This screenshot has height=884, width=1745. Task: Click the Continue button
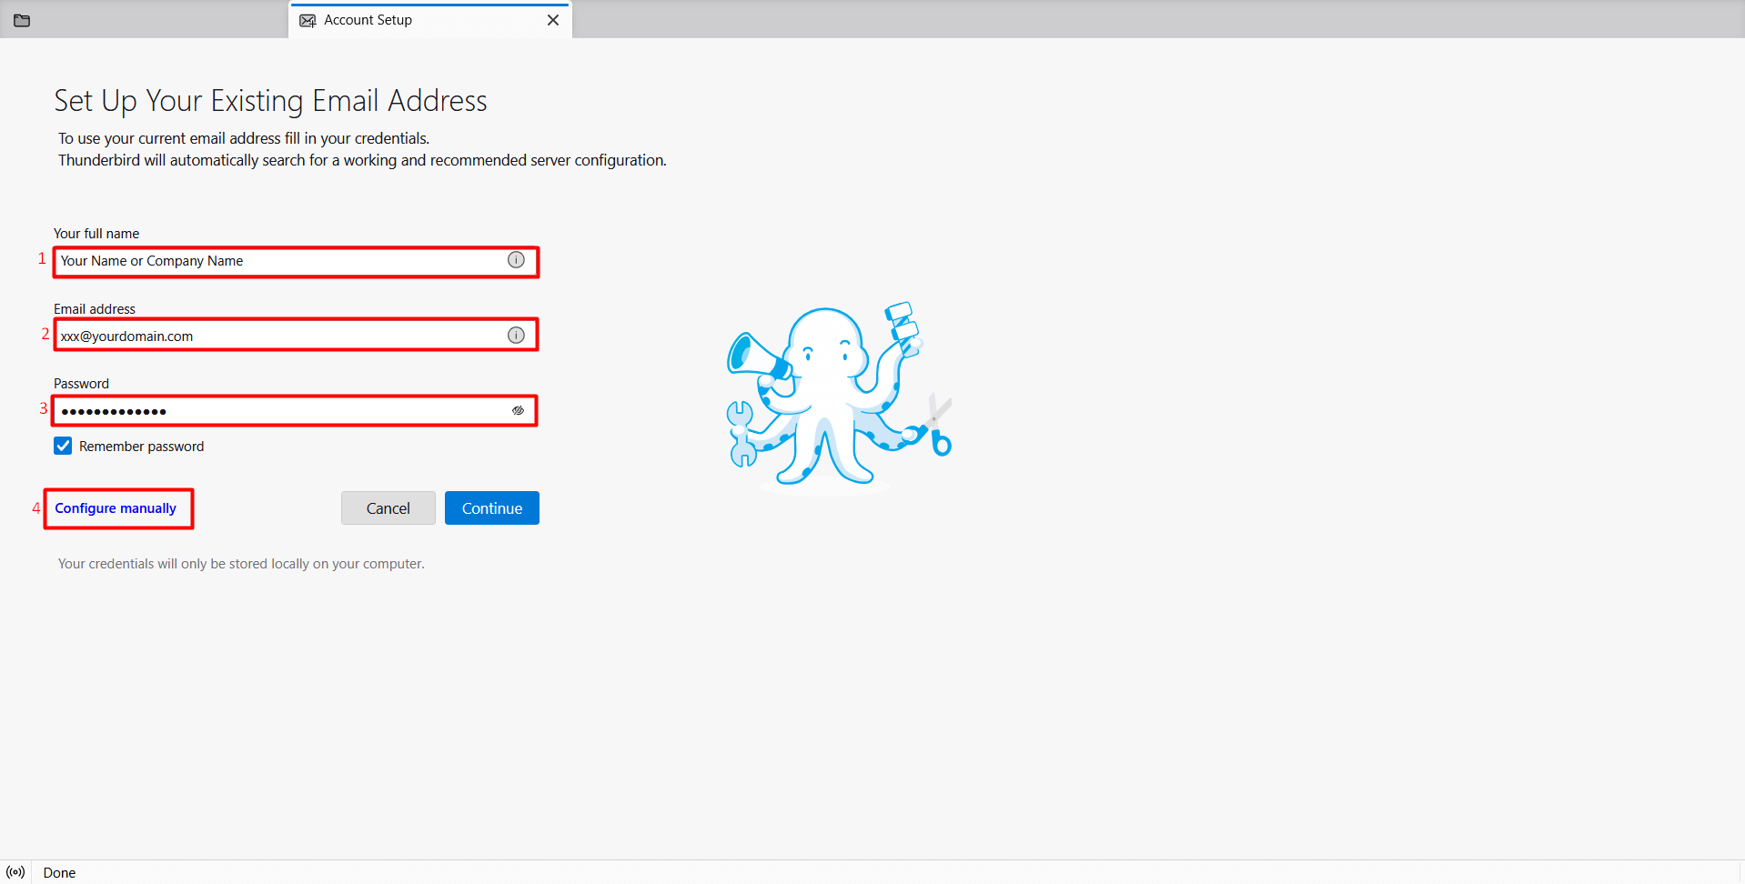(492, 508)
